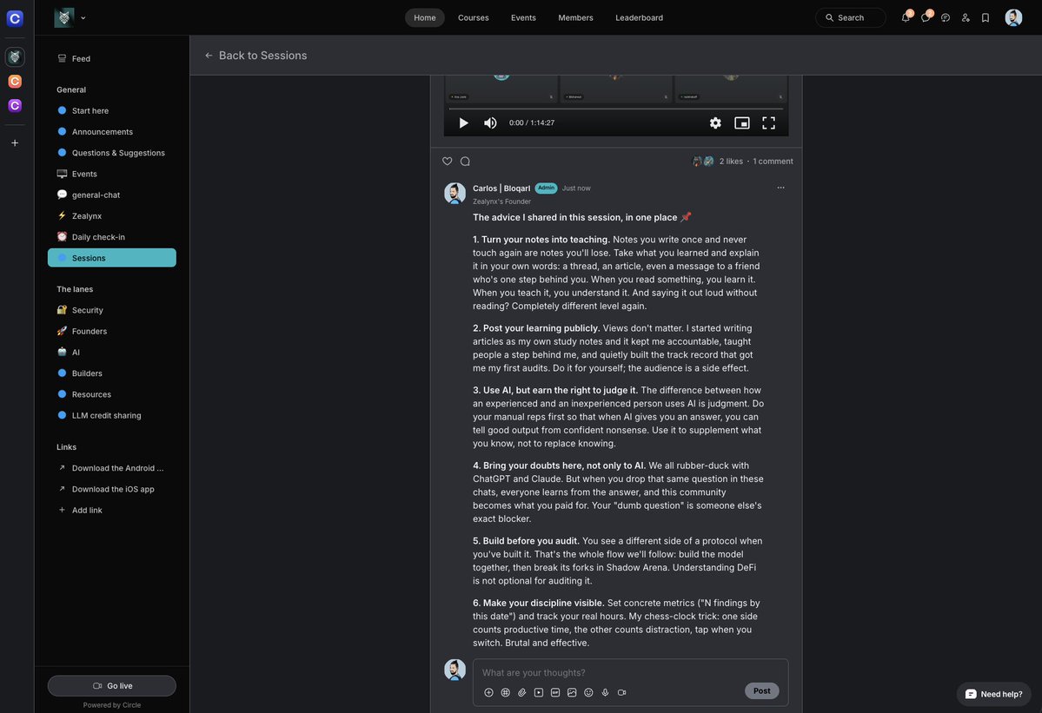Open Feed in sidebar

click(111, 58)
